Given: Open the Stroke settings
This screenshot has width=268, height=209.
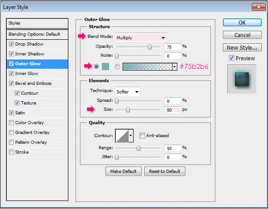Looking at the screenshot, I should click(x=22, y=152).
